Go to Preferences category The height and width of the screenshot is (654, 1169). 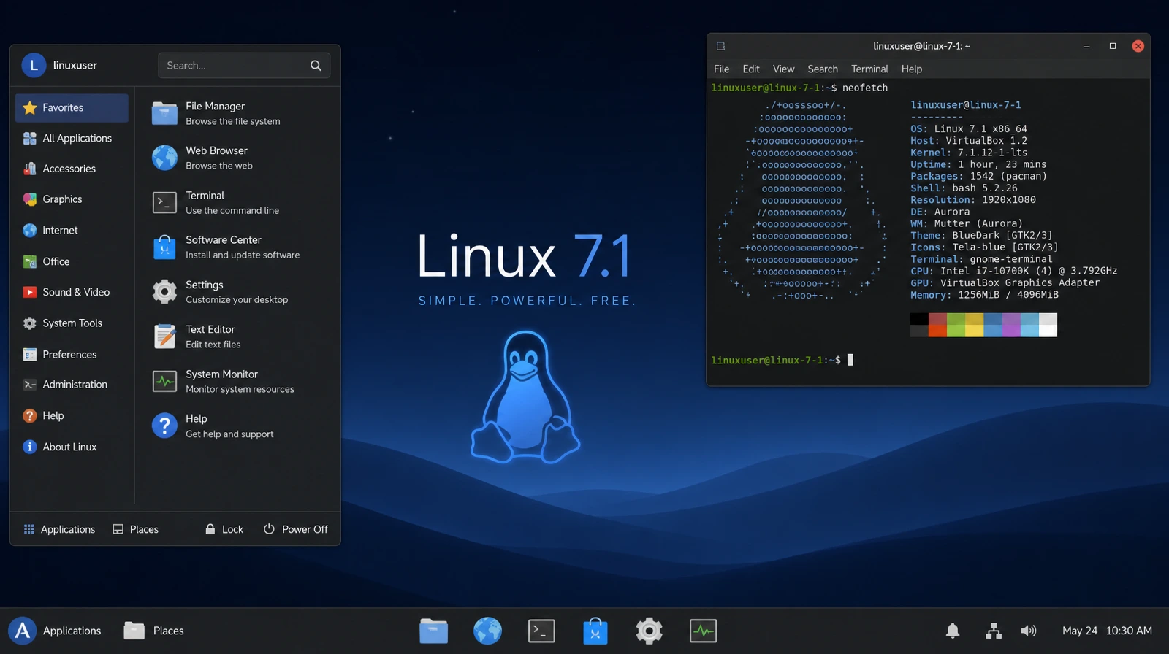(x=72, y=355)
